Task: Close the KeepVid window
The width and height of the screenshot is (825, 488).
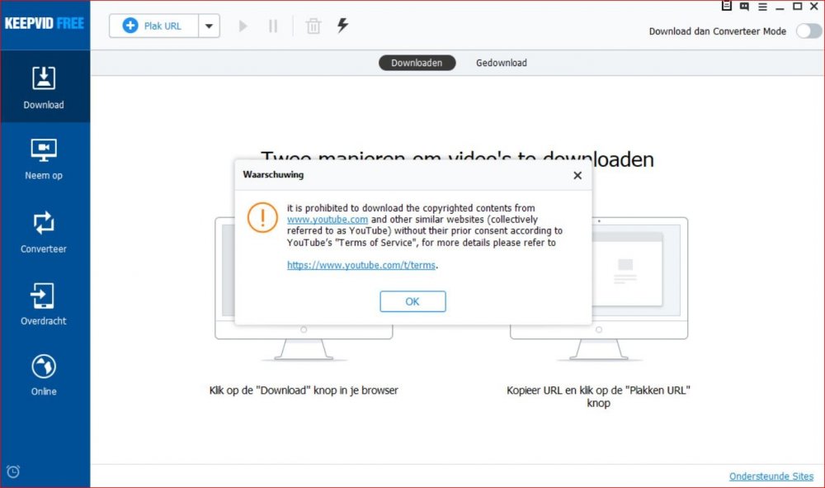Action: pyautogui.click(x=814, y=7)
